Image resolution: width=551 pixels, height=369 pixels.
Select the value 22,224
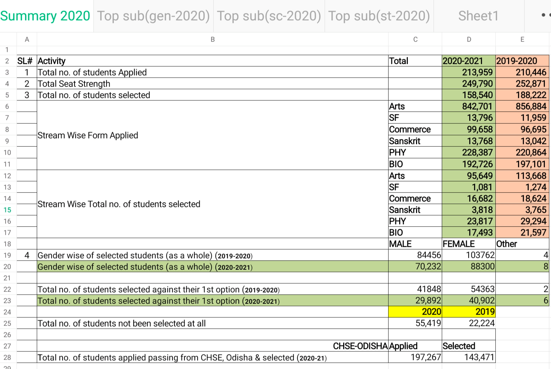(x=469, y=323)
